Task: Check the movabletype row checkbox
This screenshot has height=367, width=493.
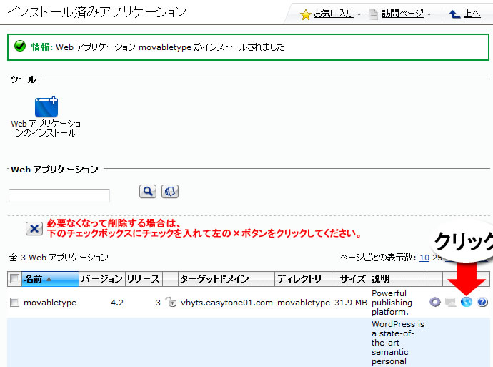Action: 15,303
